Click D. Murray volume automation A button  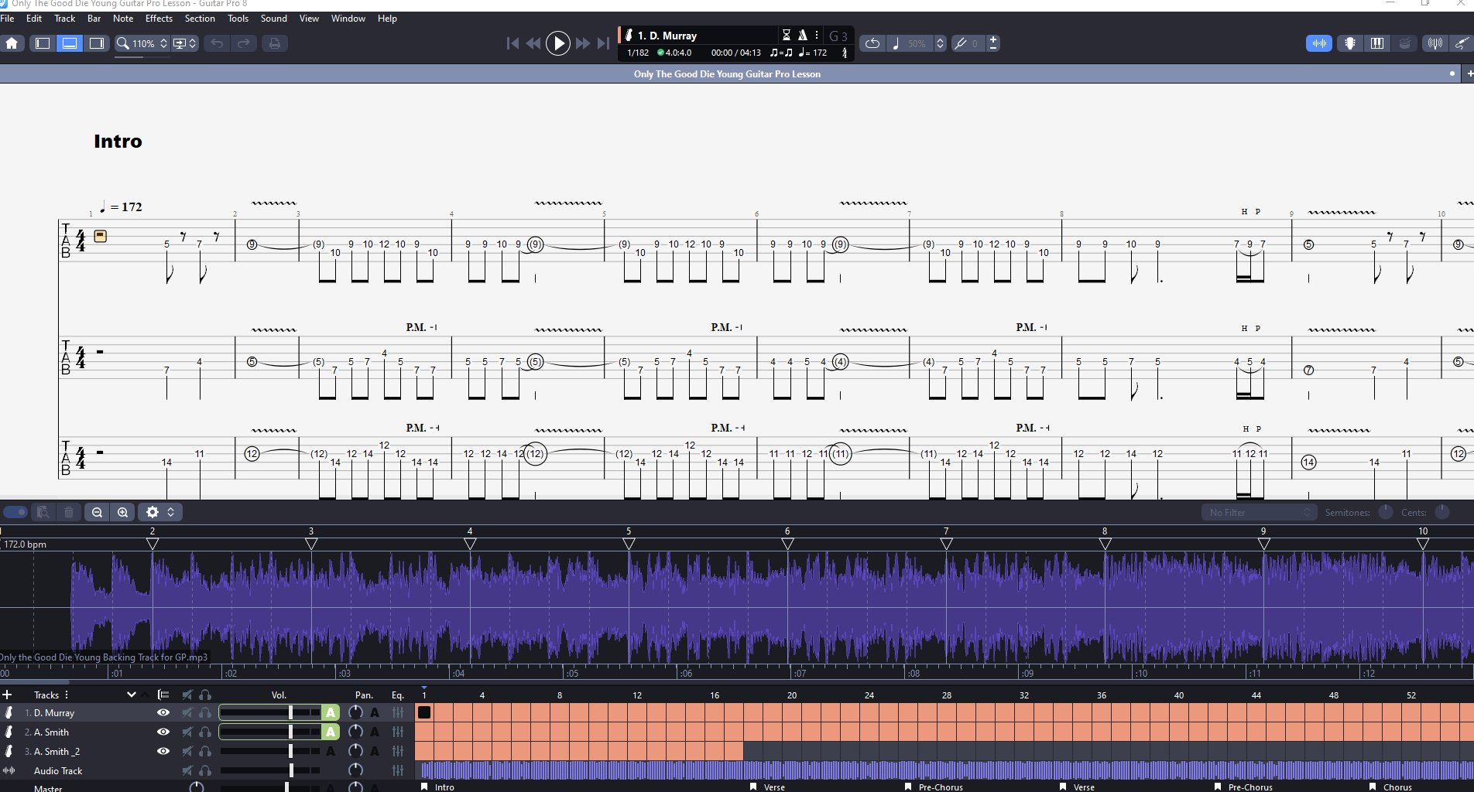pos(331,712)
